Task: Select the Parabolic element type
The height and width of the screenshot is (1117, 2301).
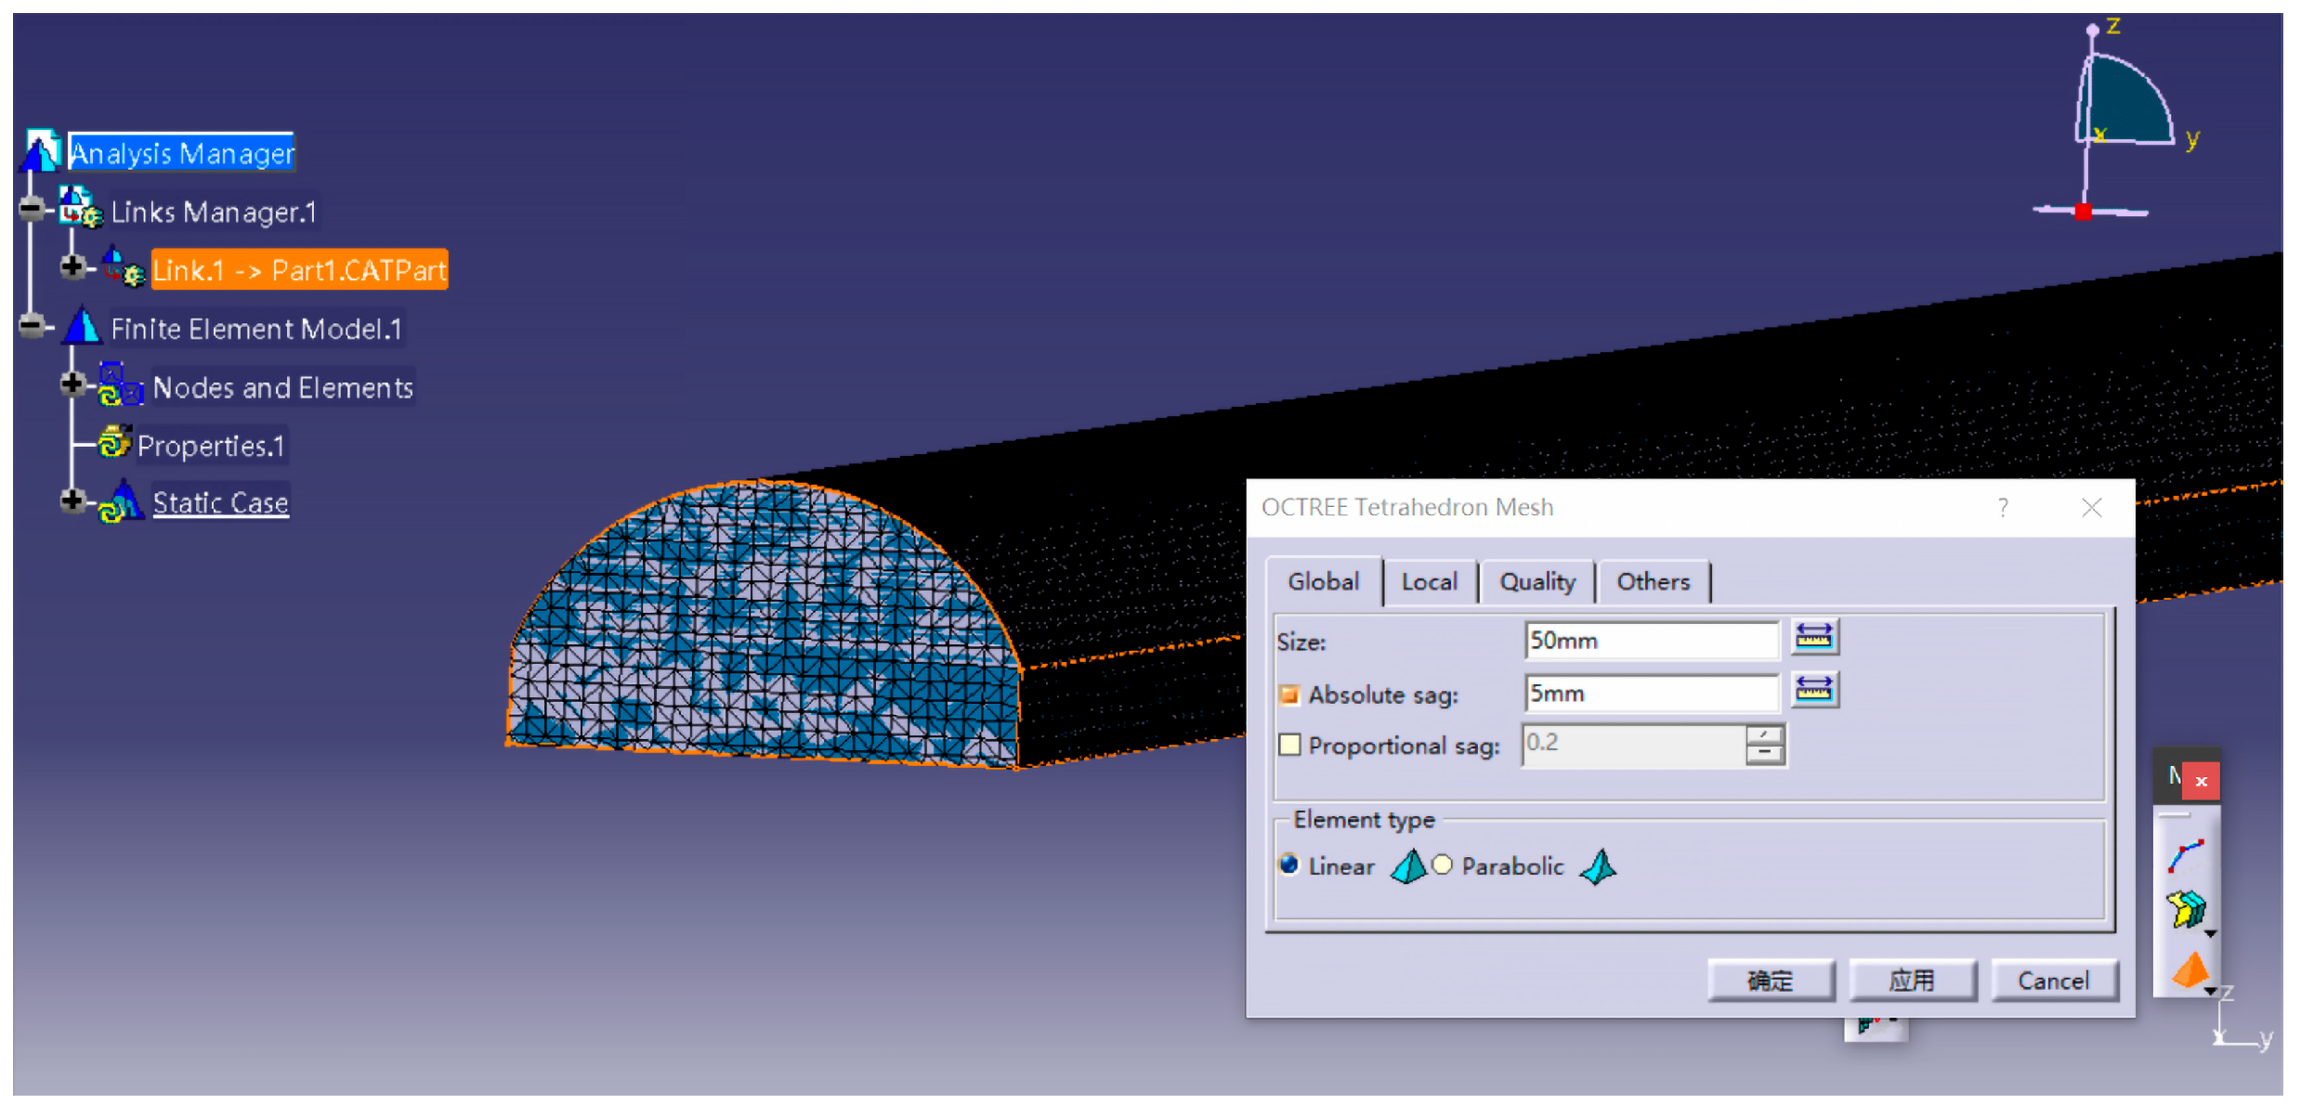Action: pyautogui.click(x=1442, y=865)
